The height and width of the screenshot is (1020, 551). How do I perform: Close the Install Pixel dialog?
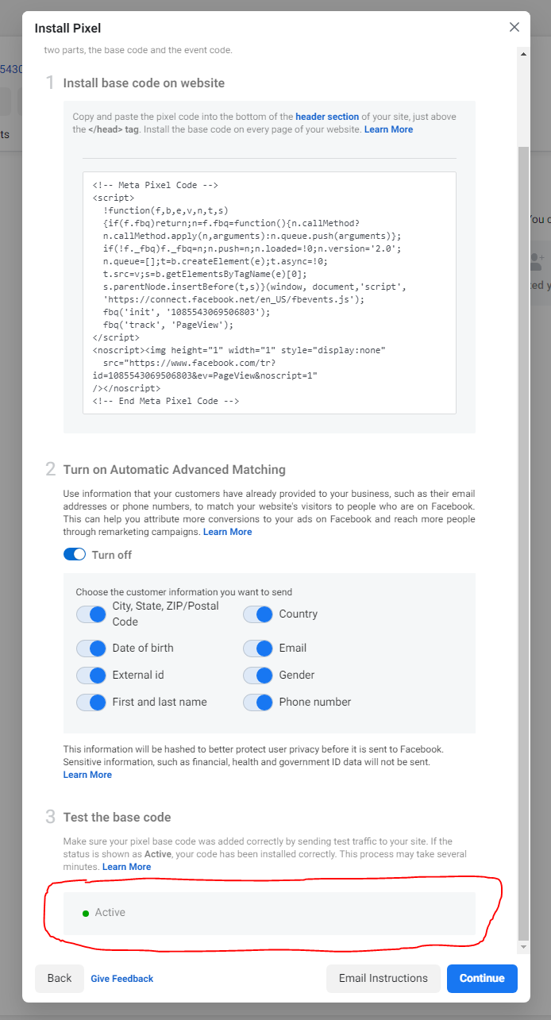[x=514, y=27]
